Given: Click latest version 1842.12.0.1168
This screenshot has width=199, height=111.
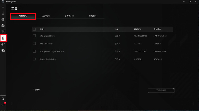Looking at the screenshot, I should click(140, 51).
